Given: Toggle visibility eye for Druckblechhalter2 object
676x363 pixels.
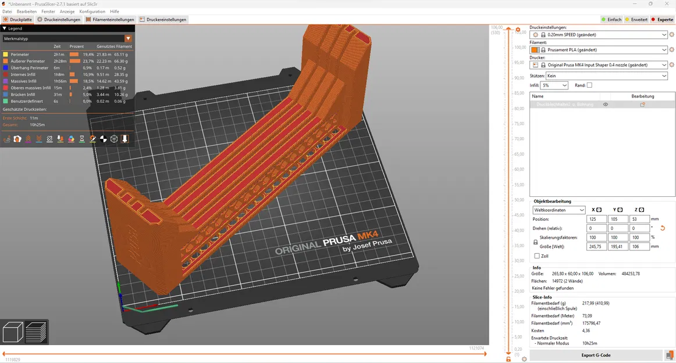Looking at the screenshot, I should [x=605, y=105].
